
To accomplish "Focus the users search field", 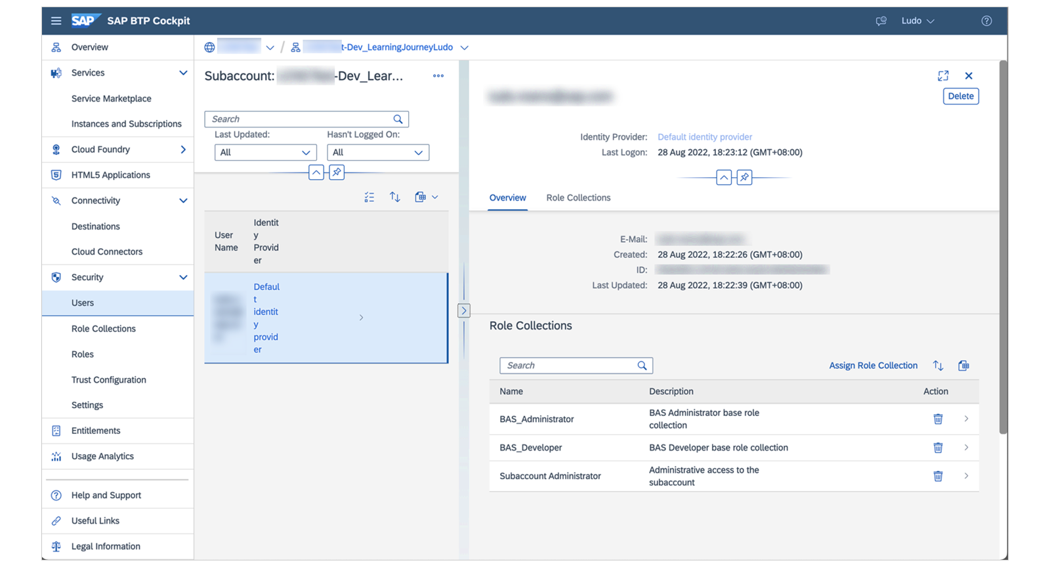I will (x=306, y=119).
